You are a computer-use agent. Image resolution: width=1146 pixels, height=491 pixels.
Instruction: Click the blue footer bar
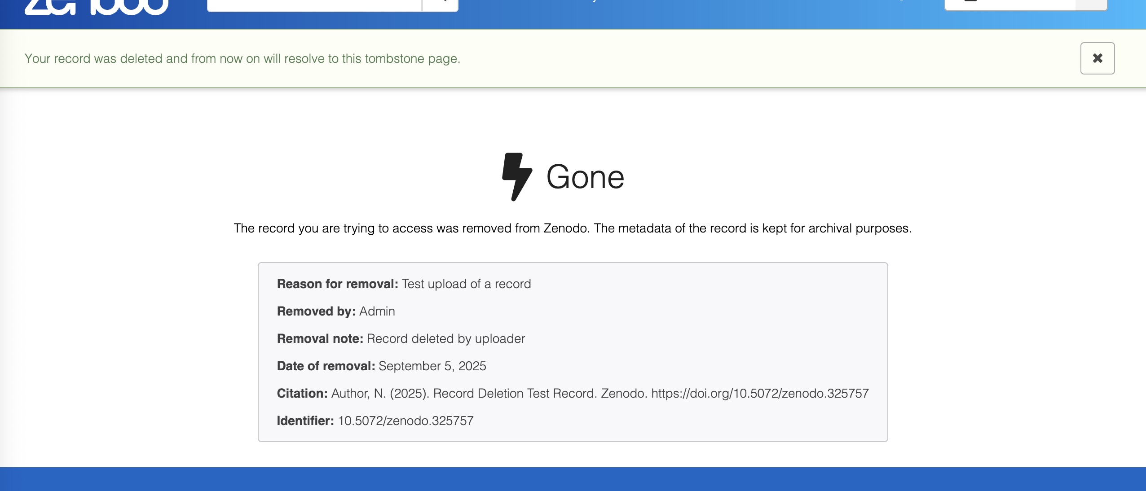[x=573, y=479]
